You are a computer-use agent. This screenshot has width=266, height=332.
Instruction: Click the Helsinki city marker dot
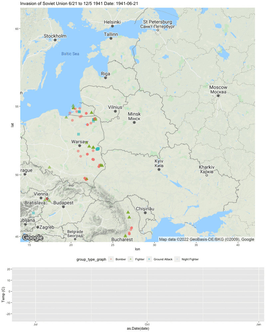[112, 26]
